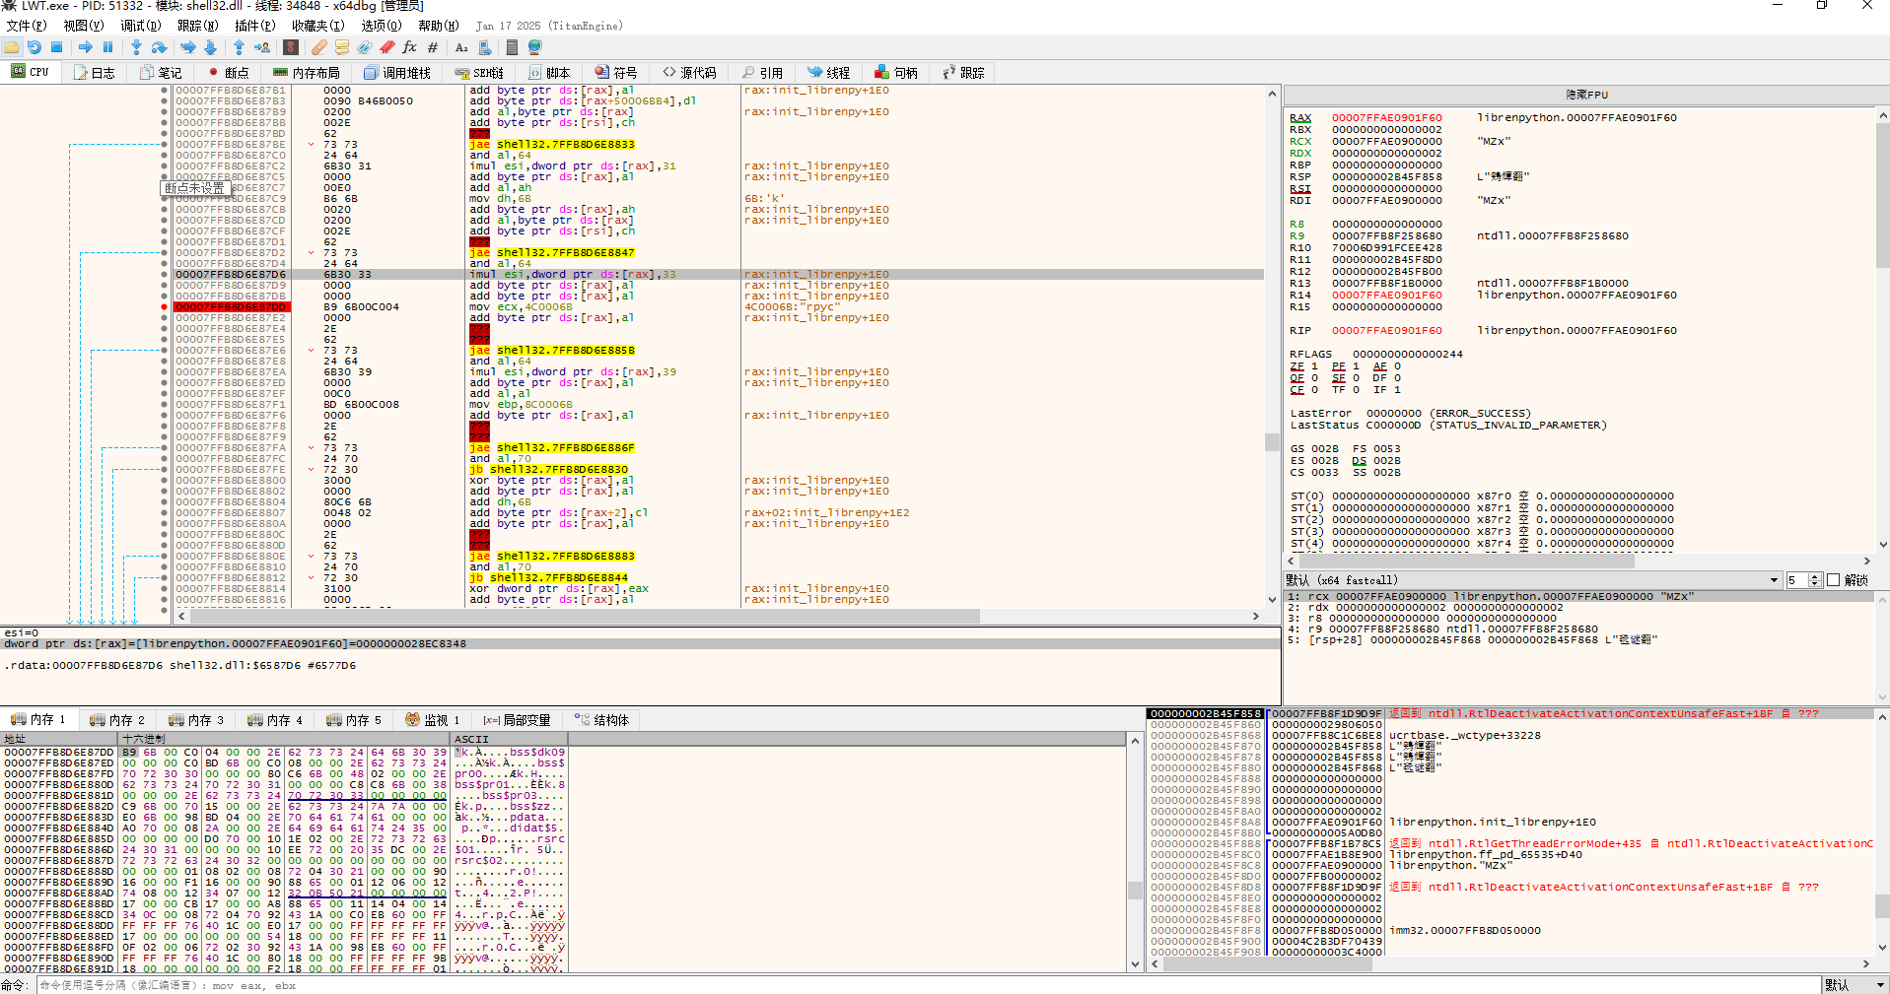The width and height of the screenshot is (1890, 994).
Task: Toggle the red breakpoint at 00007FFB8D6E87DD
Action: click(164, 307)
